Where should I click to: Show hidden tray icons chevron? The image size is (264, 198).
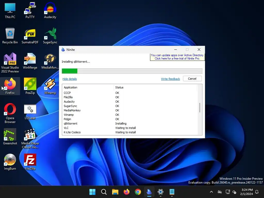tap(211, 192)
